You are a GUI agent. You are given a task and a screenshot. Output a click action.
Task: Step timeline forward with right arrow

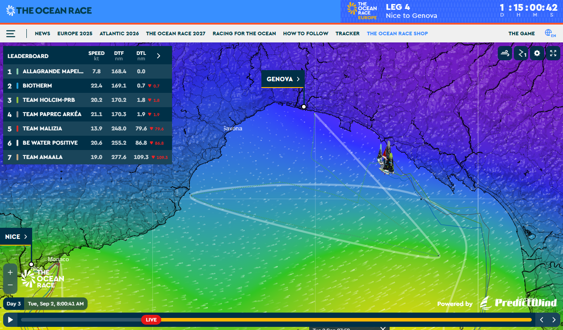coord(554,320)
